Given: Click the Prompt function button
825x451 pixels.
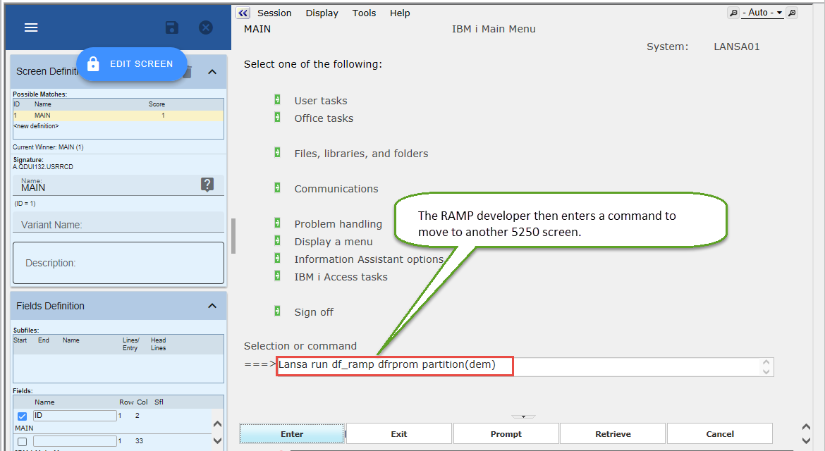Looking at the screenshot, I should (506, 433).
